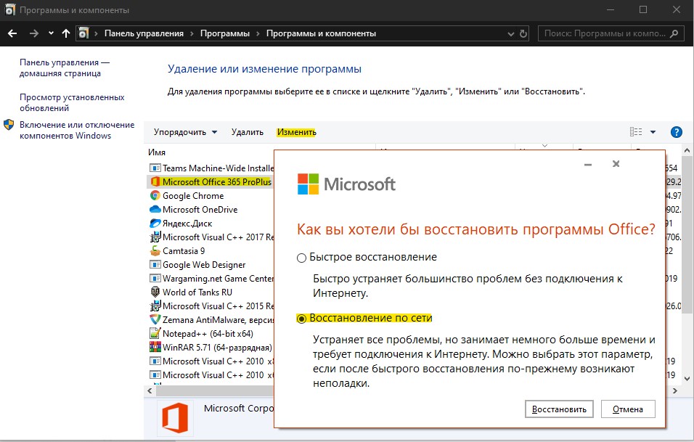Select the Восстановление по сети option
The height and width of the screenshot is (442, 694).
click(x=301, y=319)
